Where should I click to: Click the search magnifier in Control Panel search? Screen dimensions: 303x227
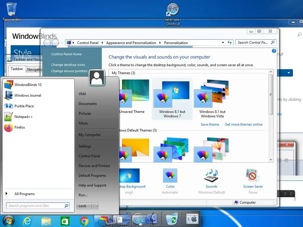[273, 43]
